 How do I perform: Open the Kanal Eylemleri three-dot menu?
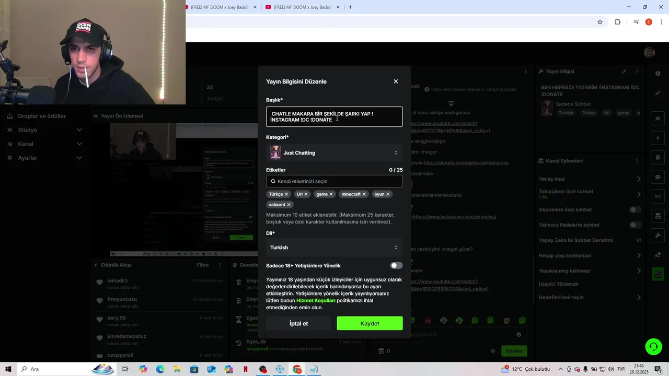[637, 161]
